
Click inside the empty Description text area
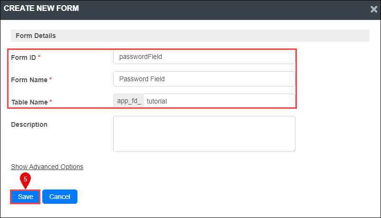pos(204,134)
